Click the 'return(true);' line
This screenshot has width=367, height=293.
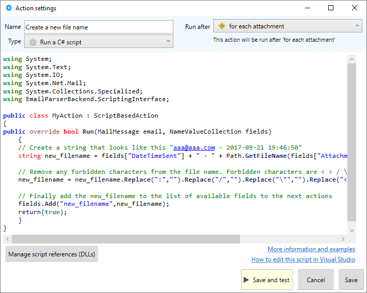pos(43,212)
